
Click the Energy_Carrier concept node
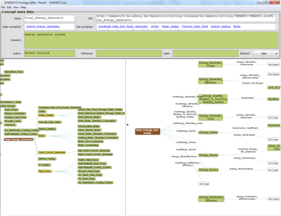point(208,132)
